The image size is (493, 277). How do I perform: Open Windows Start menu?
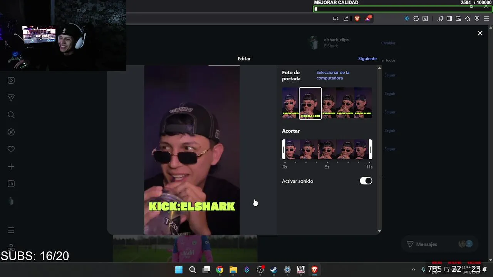pos(179,270)
